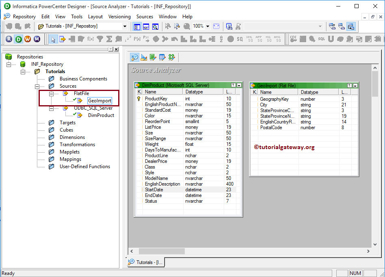Image resolution: width=385 pixels, height=277 pixels.
Task: Toggle the Overview window toolbar icon
Action: 155,26
